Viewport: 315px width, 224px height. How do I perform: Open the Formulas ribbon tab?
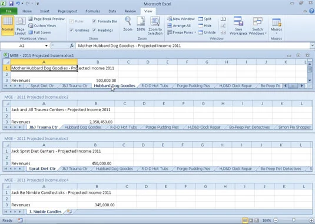[x=93, y=11]
